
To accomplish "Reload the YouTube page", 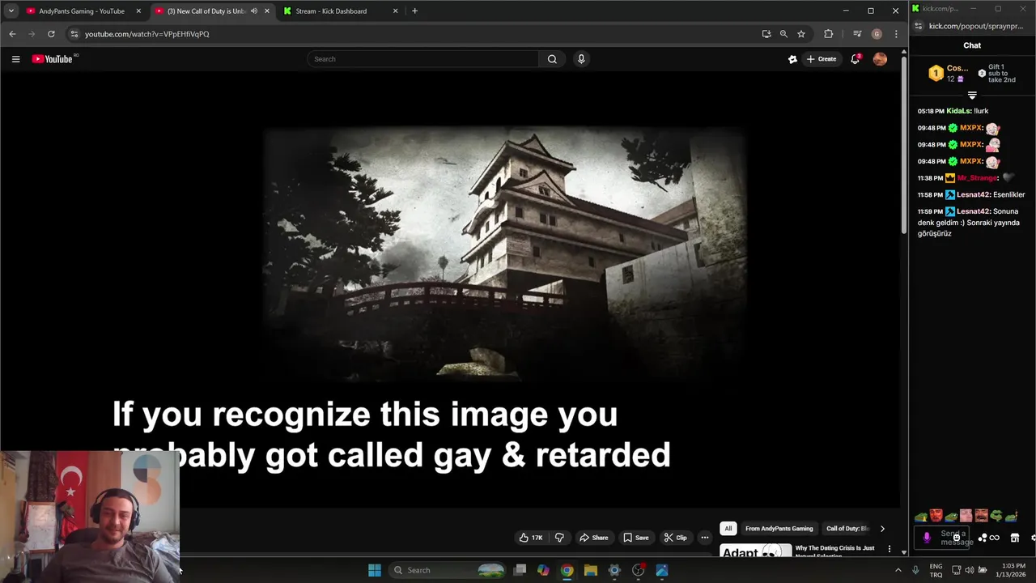I will 51,34.
